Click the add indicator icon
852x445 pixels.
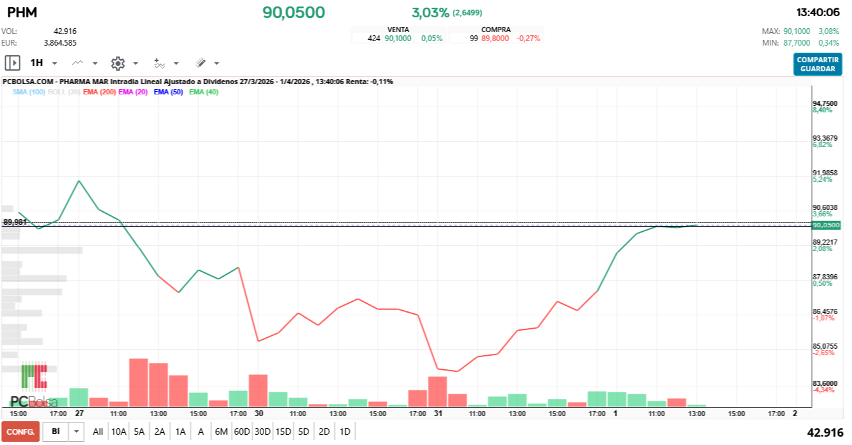pos(158,63)
